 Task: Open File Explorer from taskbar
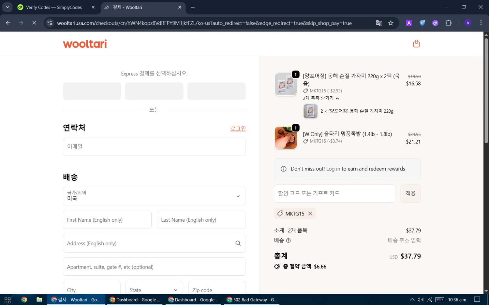(39, 300)
